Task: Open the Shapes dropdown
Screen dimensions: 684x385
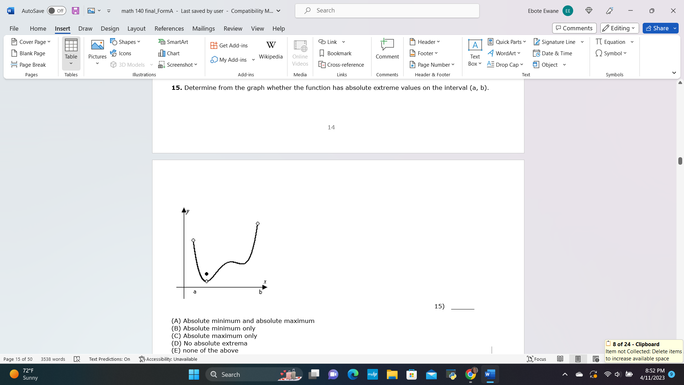Action: click(125, 42)
